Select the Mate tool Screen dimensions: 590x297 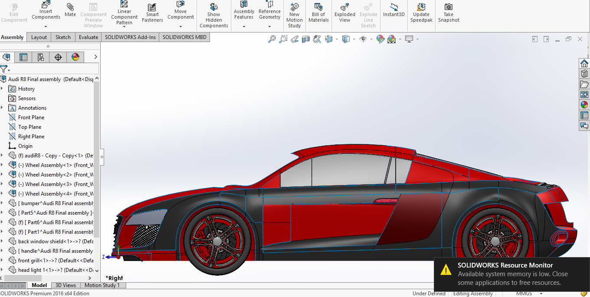point(70,10)
